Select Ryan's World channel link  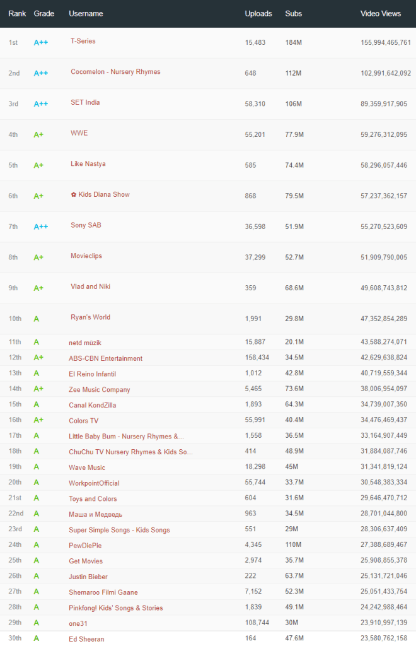pos(90,317)
